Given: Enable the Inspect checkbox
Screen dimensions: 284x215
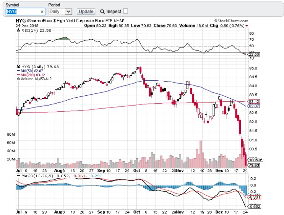Looking at the screenshot, I should pyautogui.click(x=125, y=11).
